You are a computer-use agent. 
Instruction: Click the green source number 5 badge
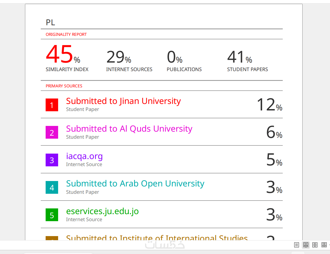[52, 215]
